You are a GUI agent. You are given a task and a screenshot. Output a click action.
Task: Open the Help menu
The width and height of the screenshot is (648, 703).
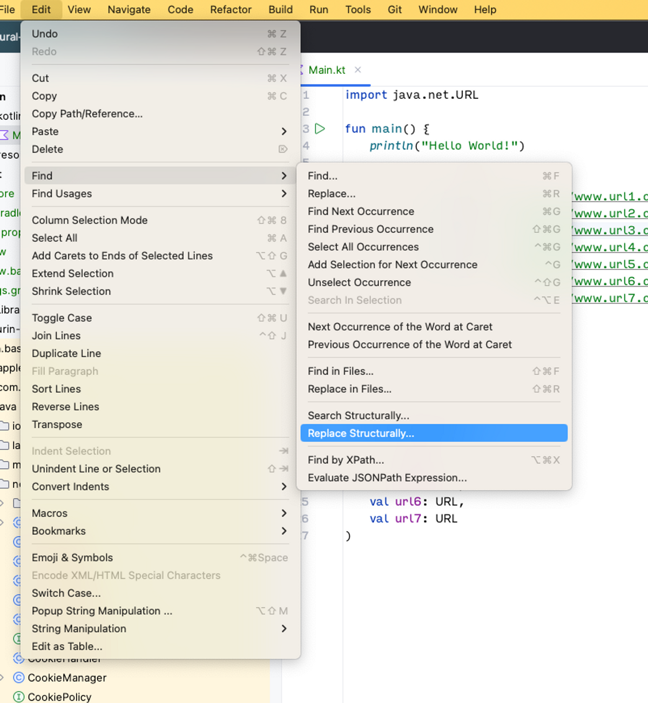pyautogui.click(x=485, y=9)
